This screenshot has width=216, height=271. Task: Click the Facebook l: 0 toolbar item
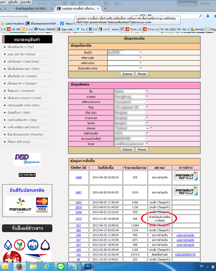[x=93, y=29]
